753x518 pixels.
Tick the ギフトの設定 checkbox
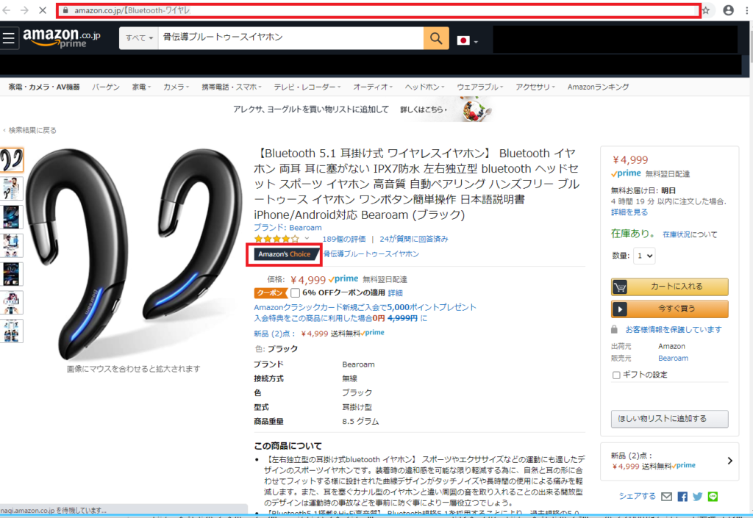point(616,375)
